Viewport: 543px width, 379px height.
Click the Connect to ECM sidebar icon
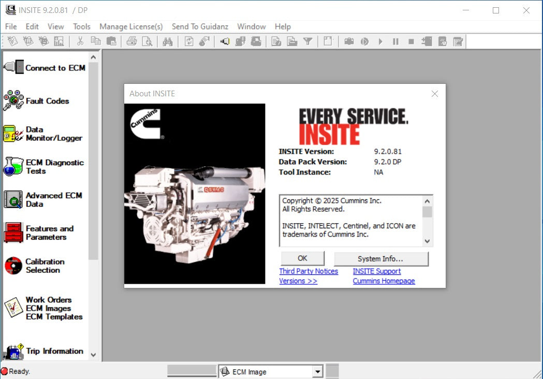coord(13,67)
